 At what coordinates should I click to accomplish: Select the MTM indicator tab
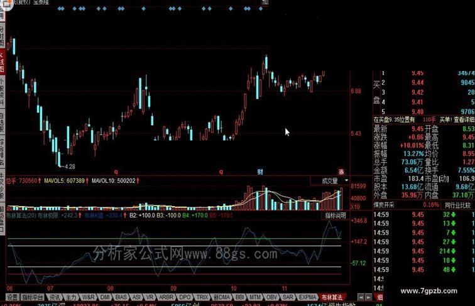(255, 297)
